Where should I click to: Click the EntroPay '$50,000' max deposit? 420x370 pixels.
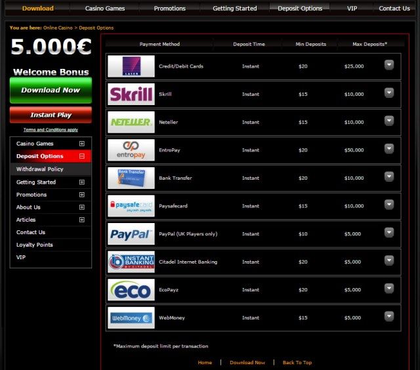(354, 150)
